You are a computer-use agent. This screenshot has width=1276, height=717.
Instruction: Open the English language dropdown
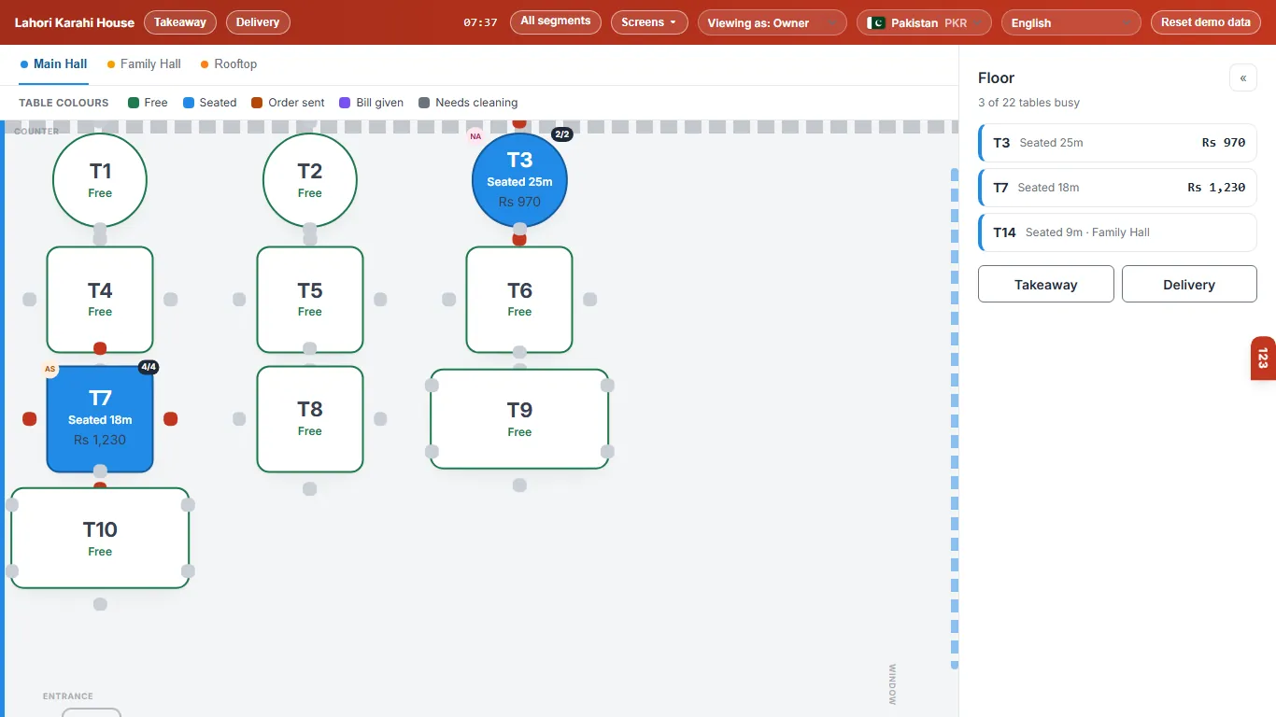(x=1070, y=22)
